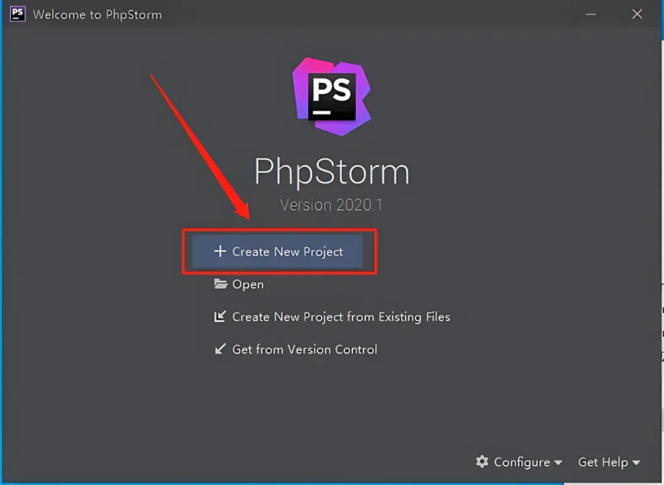Image resolution: width=664 pixels, height=485 pixels.
Task: Open the Configure menu label
Action: 521,462
